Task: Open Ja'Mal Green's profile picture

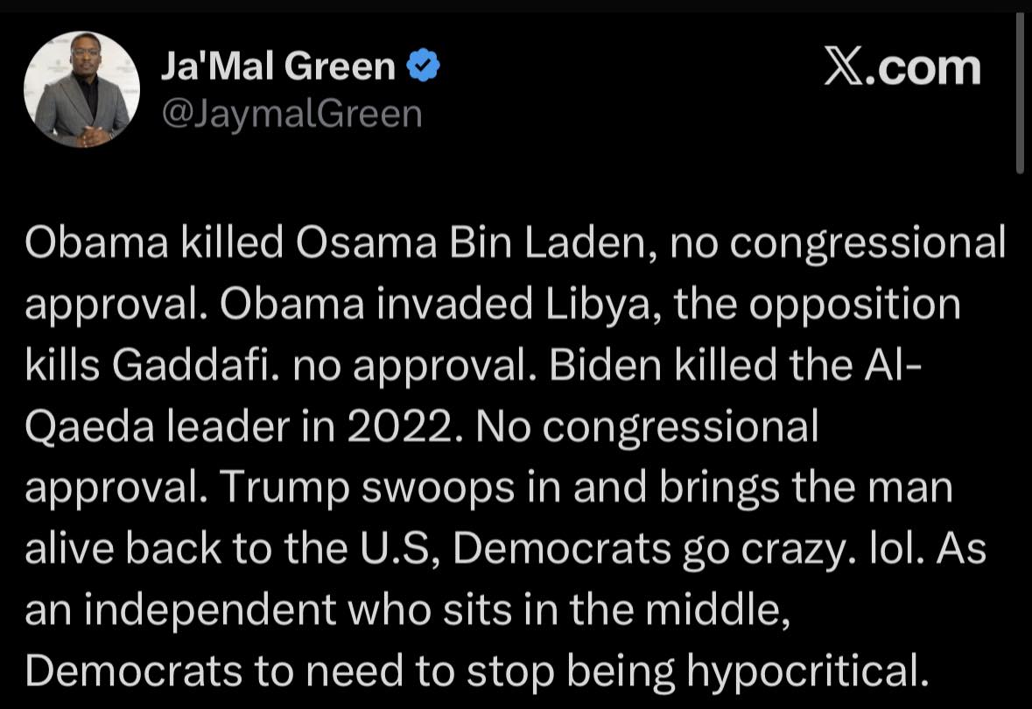Action: click(x=82, y=90)
